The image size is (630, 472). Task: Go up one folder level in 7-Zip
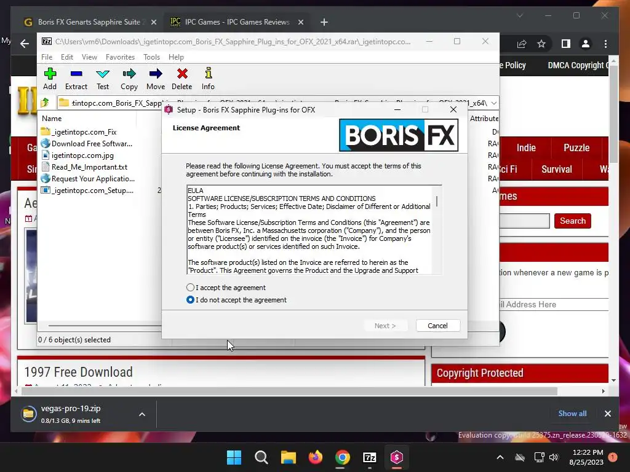coord(45,103)
